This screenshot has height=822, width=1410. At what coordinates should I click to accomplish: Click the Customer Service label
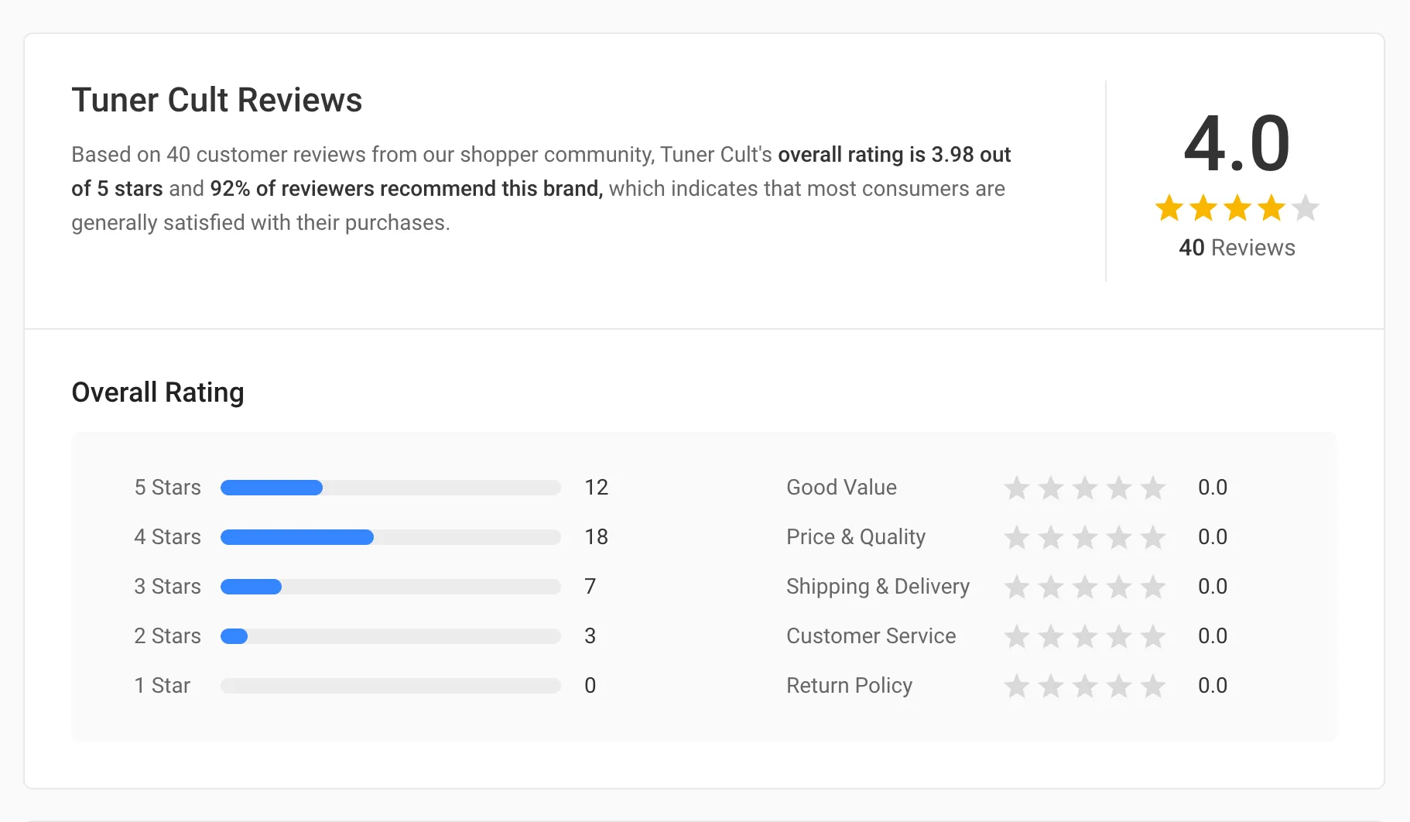click(x=871, y=636)
